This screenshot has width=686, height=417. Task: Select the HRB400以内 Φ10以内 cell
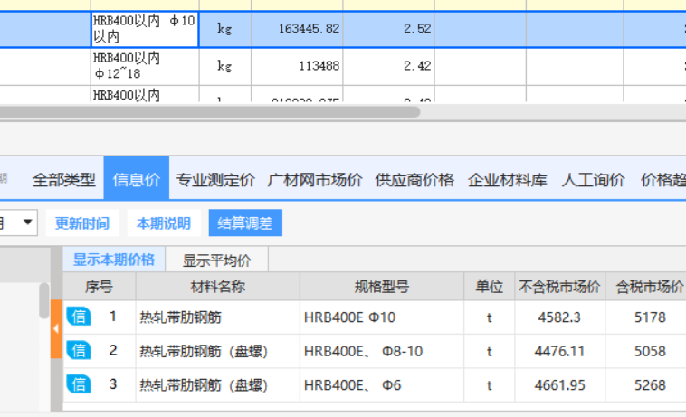145,29
